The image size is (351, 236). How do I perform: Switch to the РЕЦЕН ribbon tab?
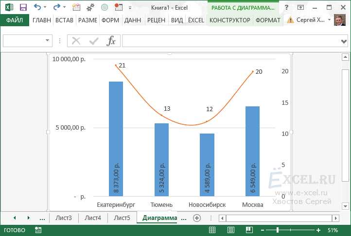click(156, 20)
